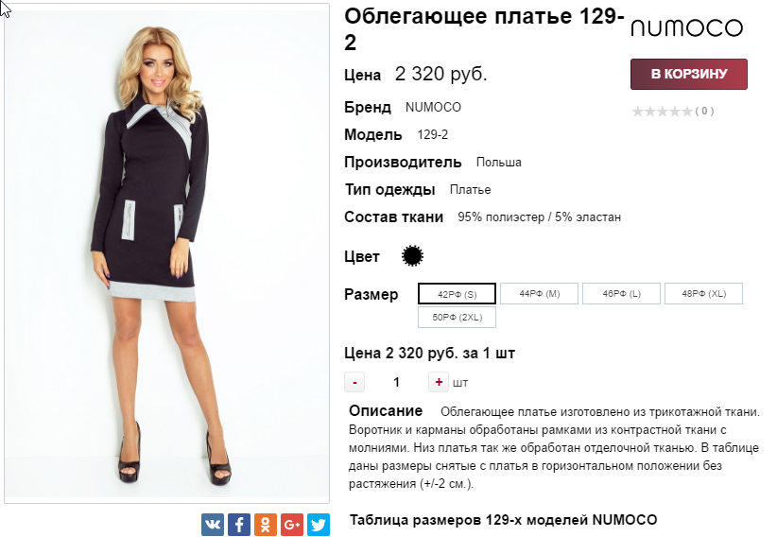777x537 pixels.
Task: Decrease quantity with minus button
Action: 354,382
